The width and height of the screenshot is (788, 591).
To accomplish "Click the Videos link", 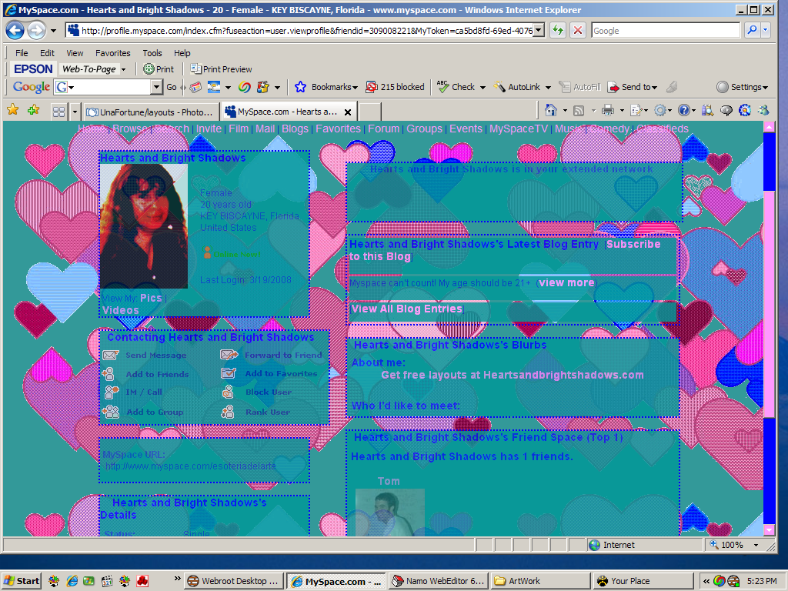I will (121, 311).
